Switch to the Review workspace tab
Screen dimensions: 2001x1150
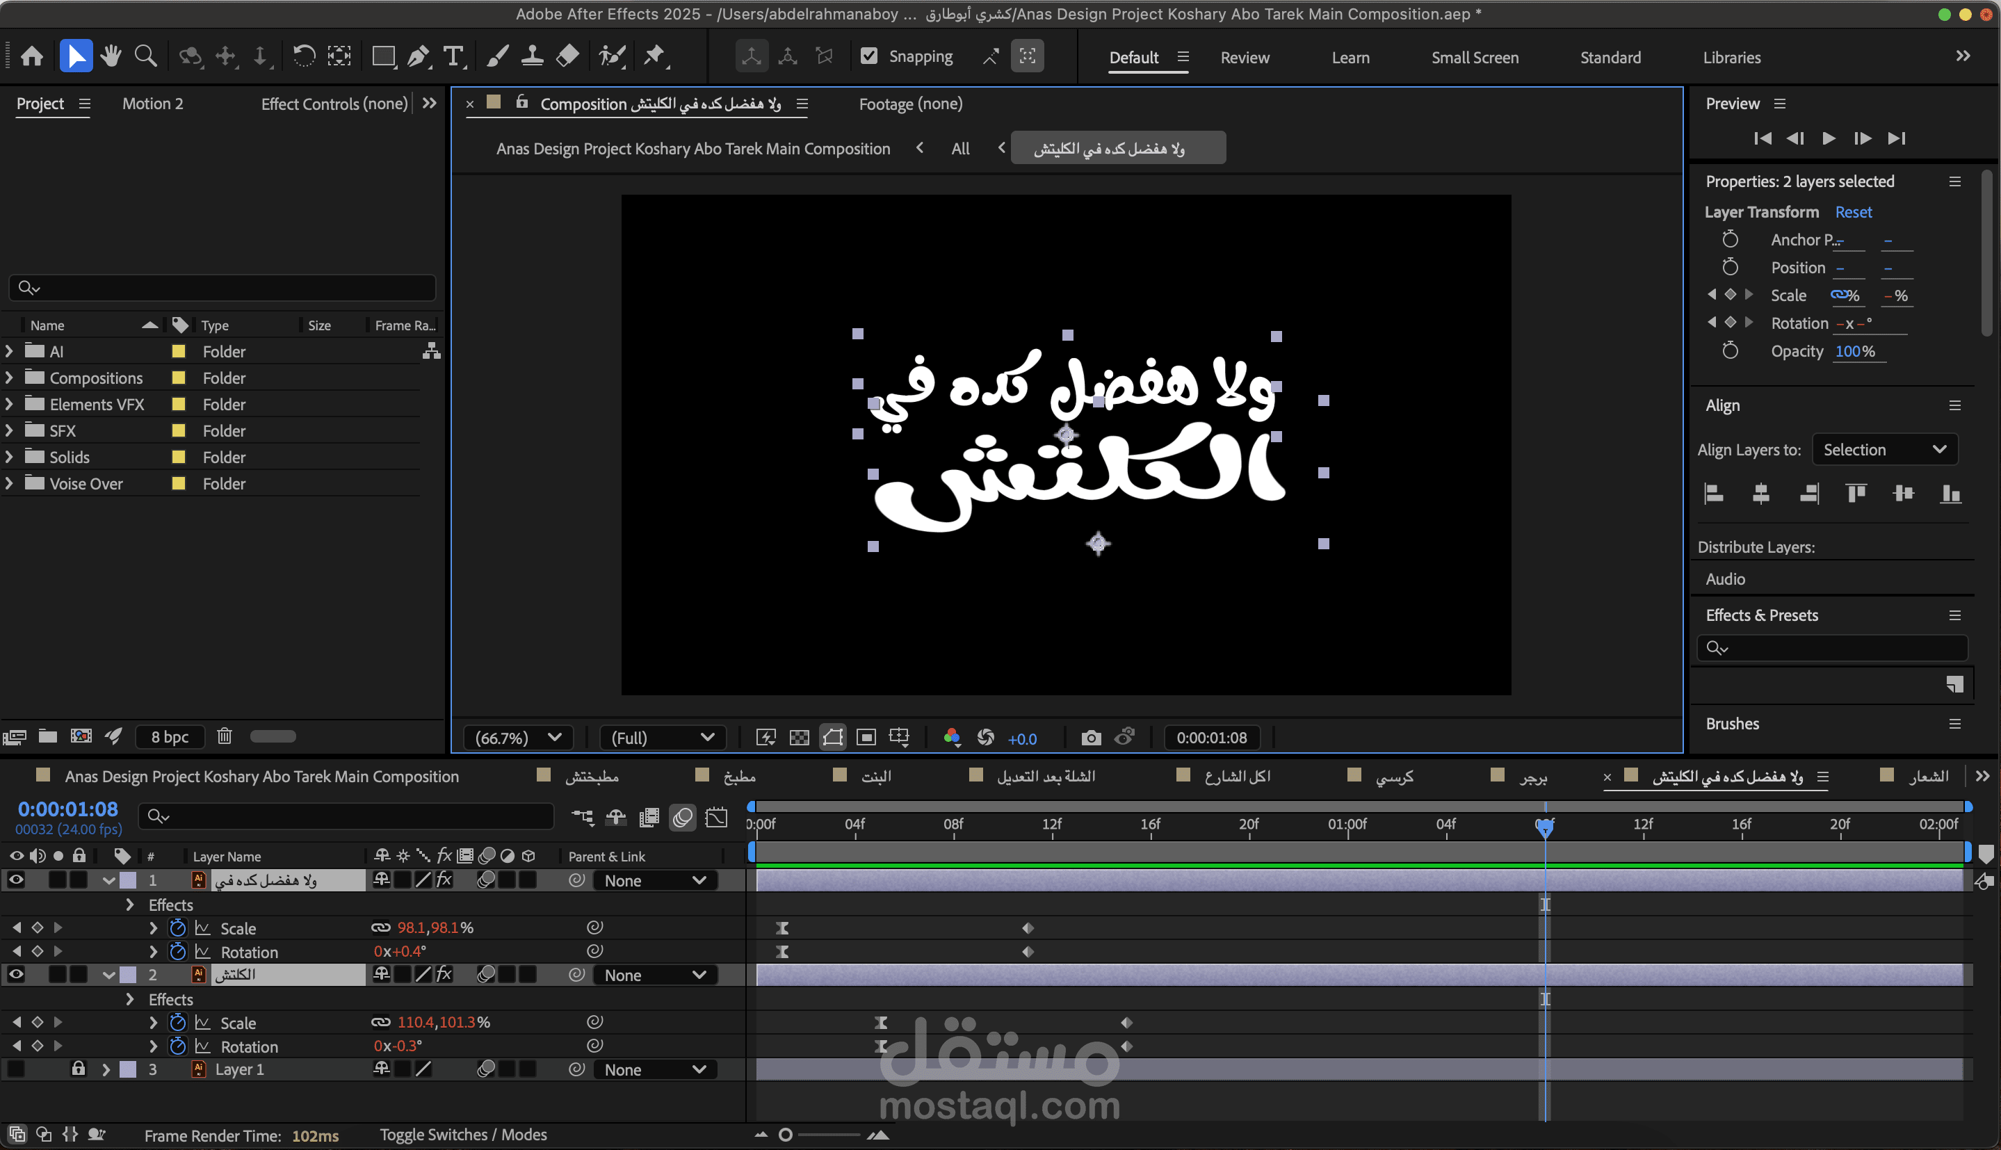1245,58
